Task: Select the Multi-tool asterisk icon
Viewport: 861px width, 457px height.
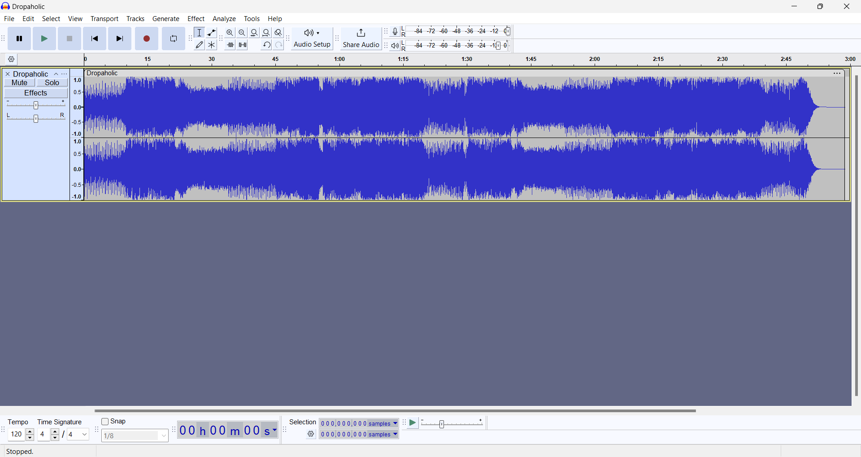Action: tap(212, 45)
